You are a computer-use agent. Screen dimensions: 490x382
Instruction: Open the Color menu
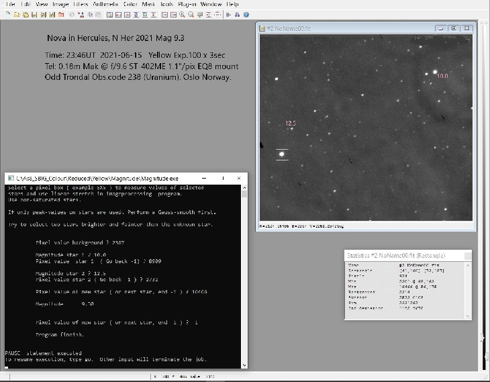tap(130, 4)
